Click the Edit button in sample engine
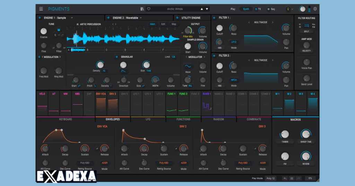 (163, 24)
